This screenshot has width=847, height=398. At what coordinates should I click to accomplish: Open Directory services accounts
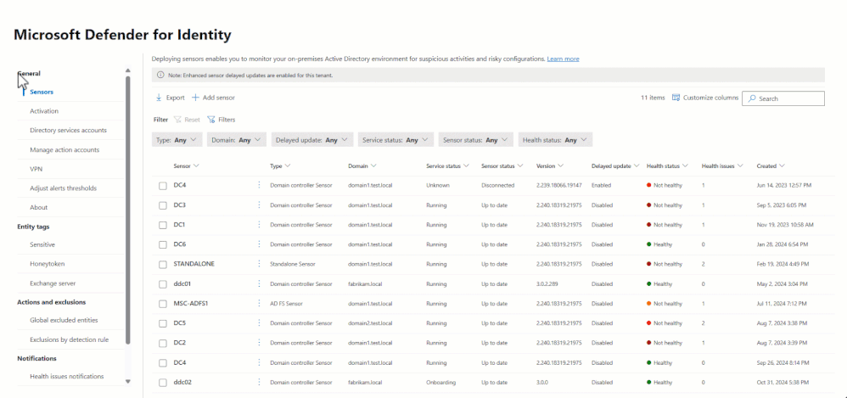[68, 130]
